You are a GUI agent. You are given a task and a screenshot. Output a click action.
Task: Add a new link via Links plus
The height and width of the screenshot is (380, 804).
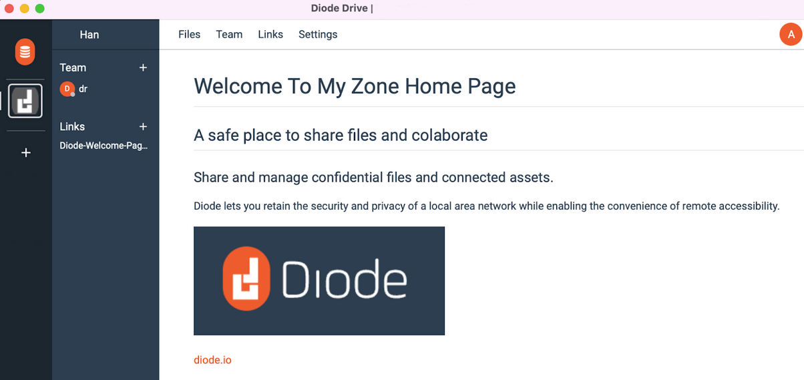pos(143,126)
